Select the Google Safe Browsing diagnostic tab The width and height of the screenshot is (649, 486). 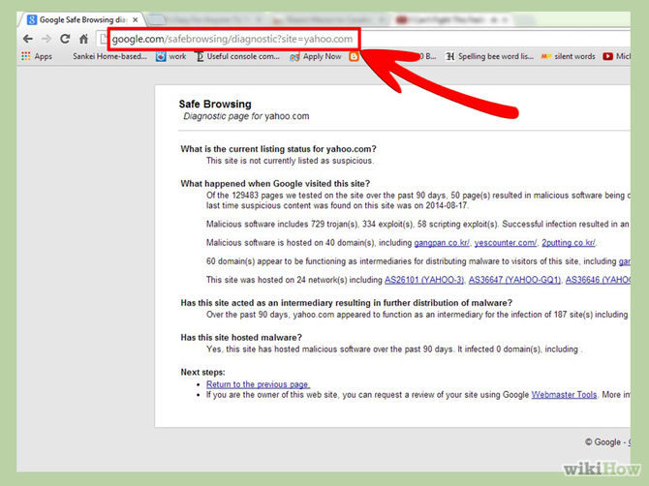(x=81, y=20)
